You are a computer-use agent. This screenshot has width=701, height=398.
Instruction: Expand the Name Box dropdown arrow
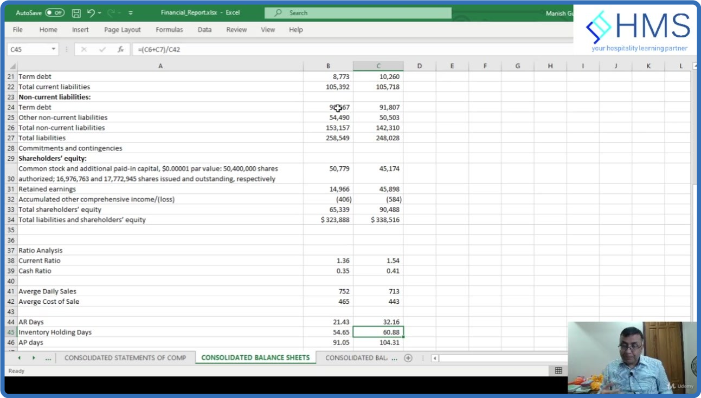[54, 49]
